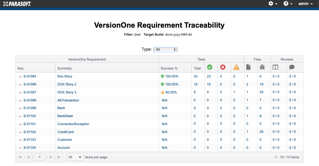This screenshot has width=319, height=166.
Task: Click total tests value 15
Action: click(195, 84)
